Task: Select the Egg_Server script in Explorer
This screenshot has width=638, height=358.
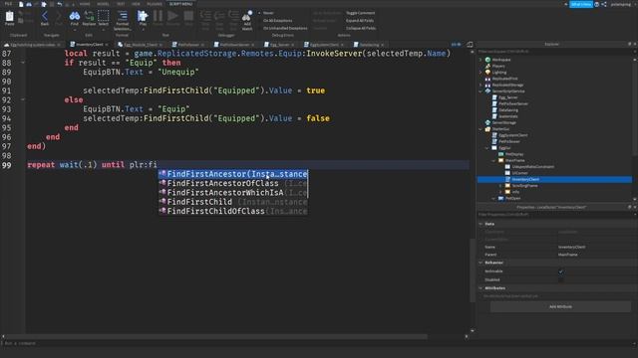Action: pyautogui.click(x=508, y=97)
